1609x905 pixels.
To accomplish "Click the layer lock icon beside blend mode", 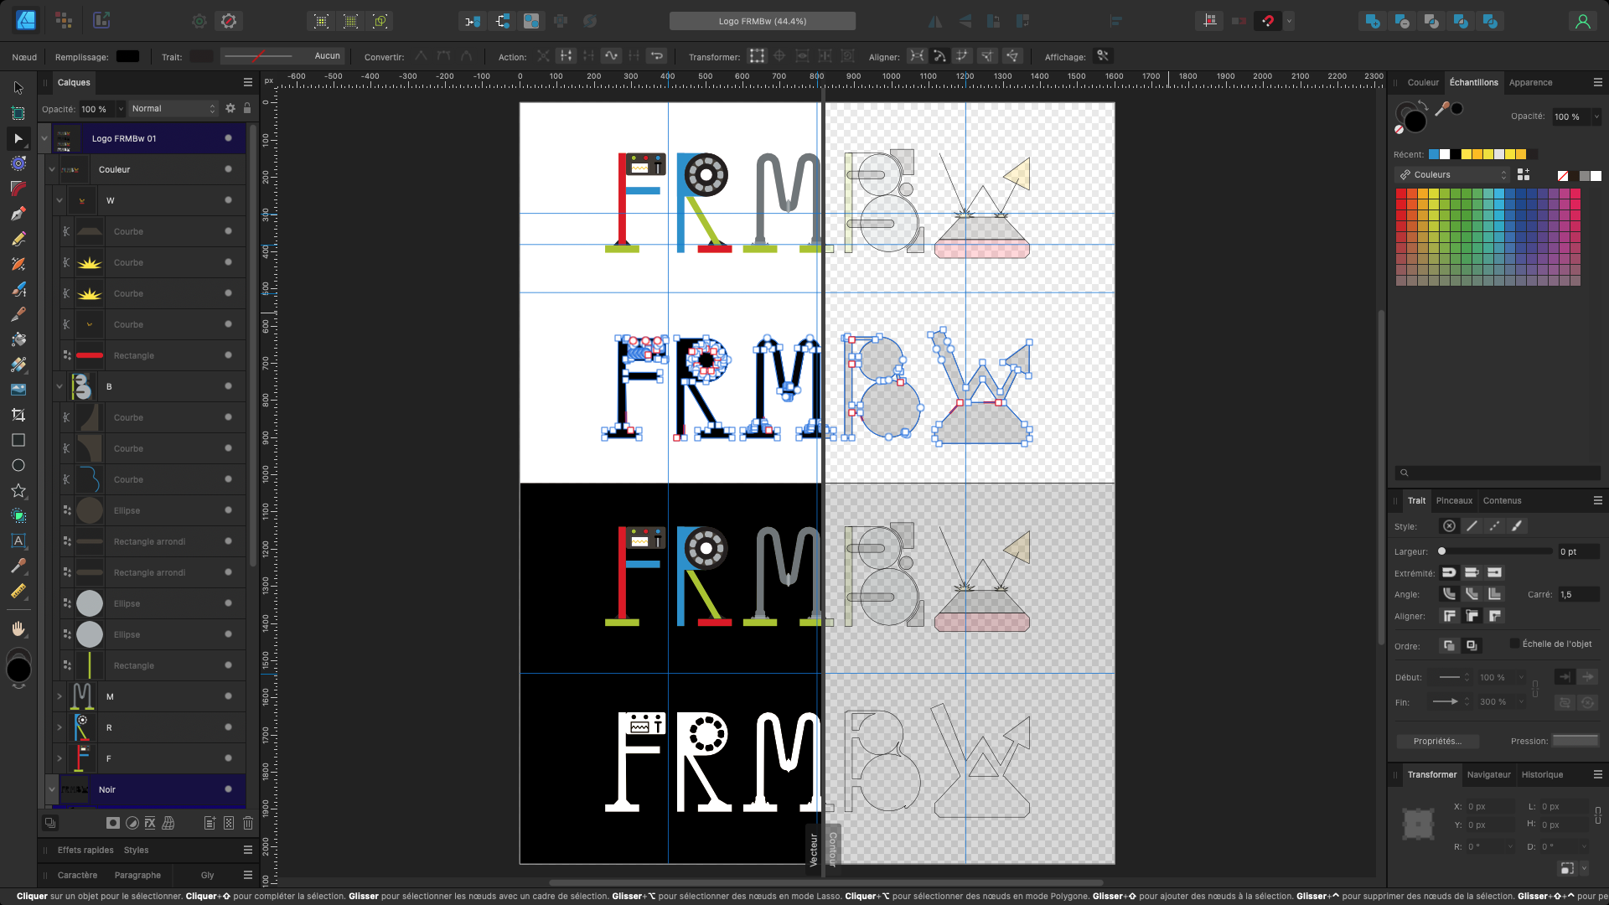I will [x=247, y=108].
